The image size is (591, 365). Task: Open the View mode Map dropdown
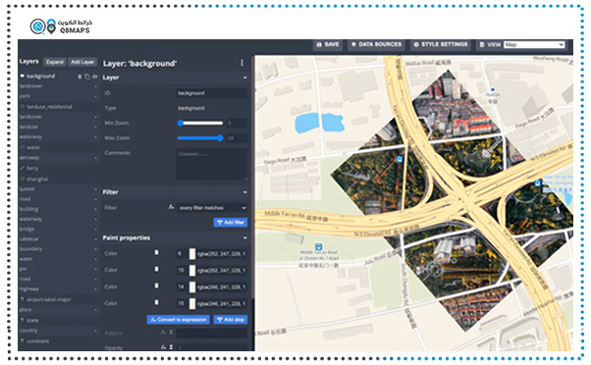click(534, 44)
